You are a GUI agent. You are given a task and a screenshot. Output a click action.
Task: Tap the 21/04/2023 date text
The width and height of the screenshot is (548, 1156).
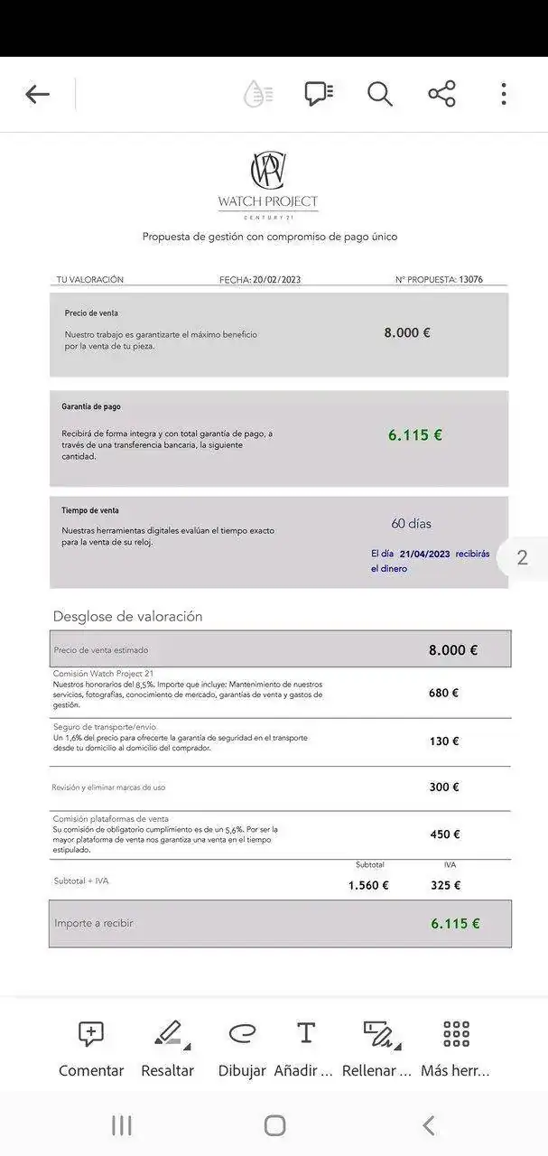(x=424, y=554)
